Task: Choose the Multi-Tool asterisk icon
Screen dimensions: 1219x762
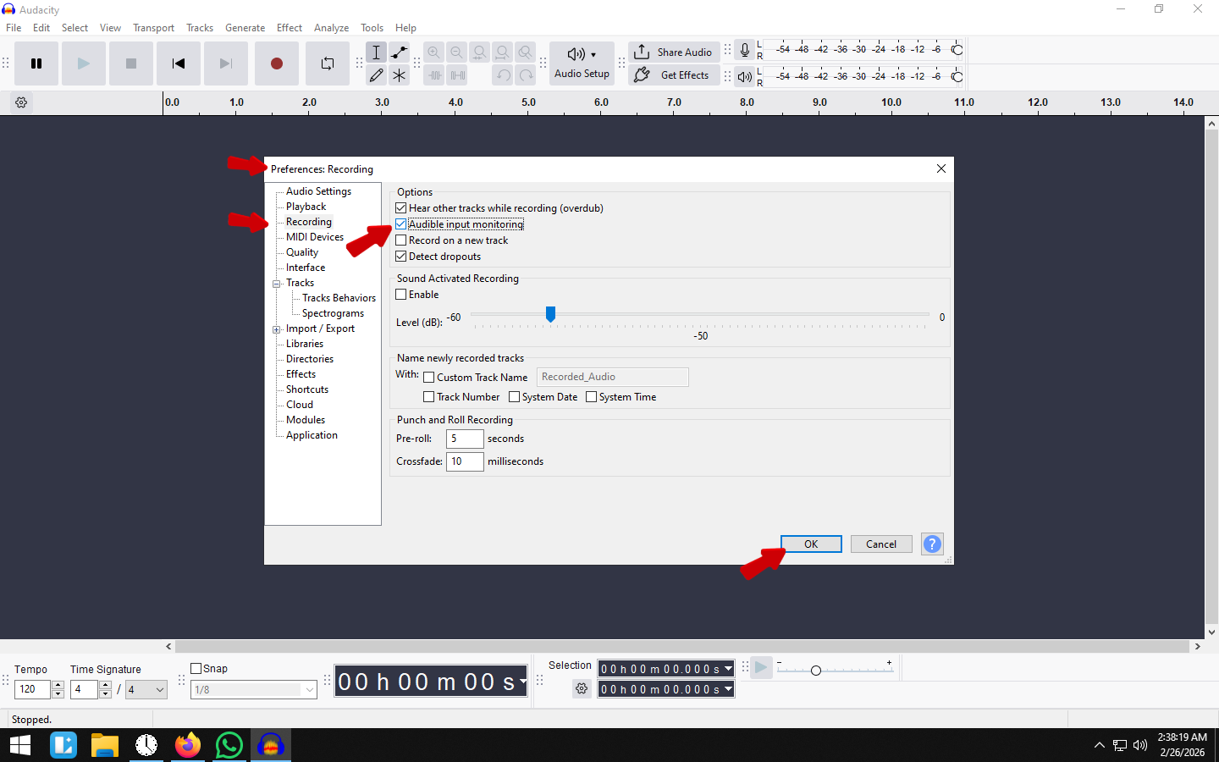Action: [399, 75]
